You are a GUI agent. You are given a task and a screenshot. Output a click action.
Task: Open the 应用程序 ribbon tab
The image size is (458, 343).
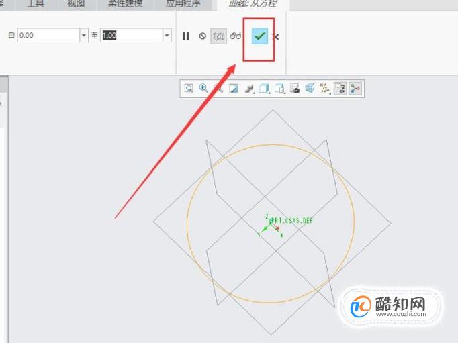click(183, 4)
